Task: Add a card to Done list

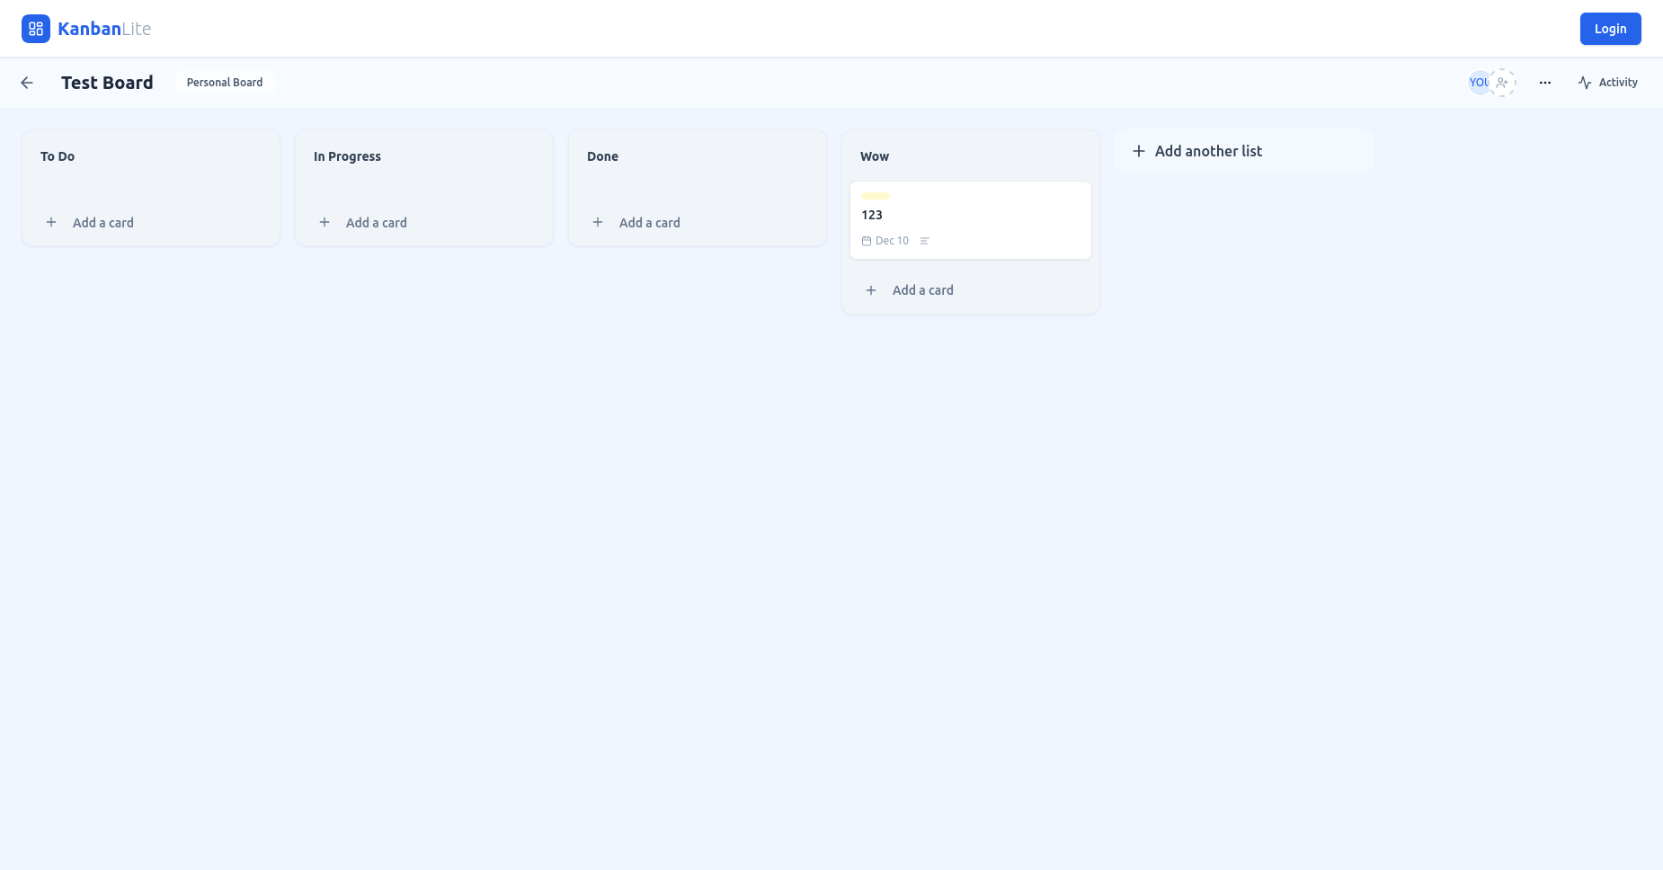Action: [649, 223]
